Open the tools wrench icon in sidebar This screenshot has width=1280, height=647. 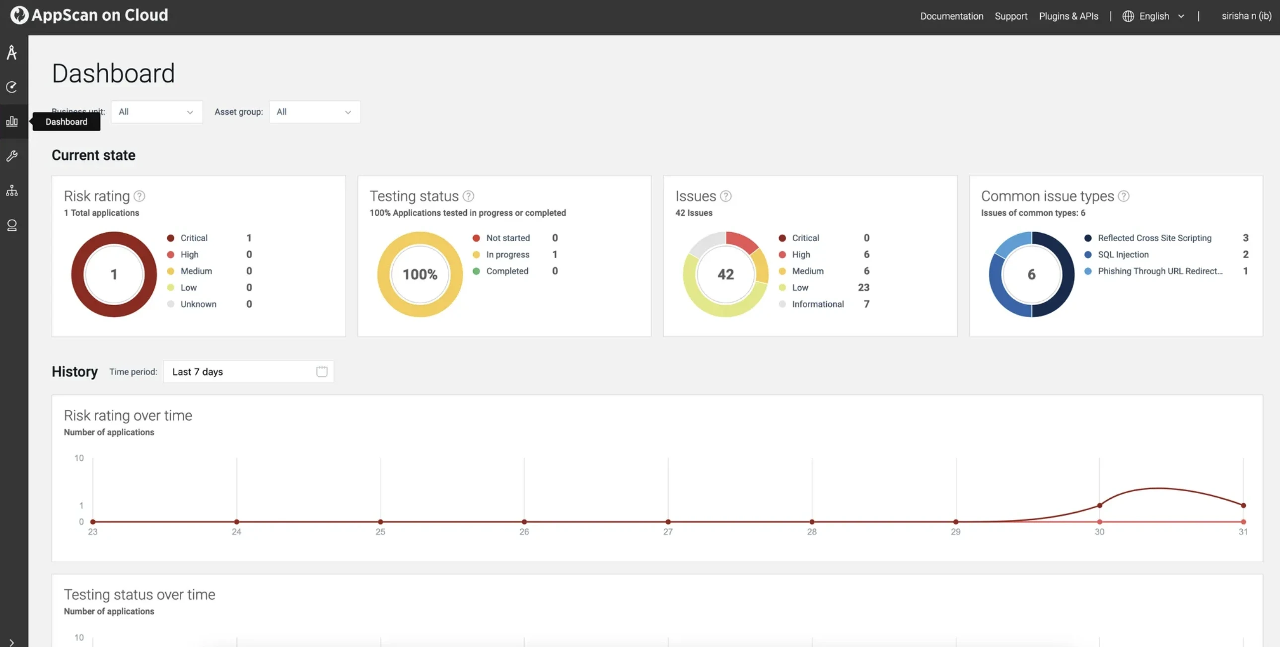(x=12, y=156)
